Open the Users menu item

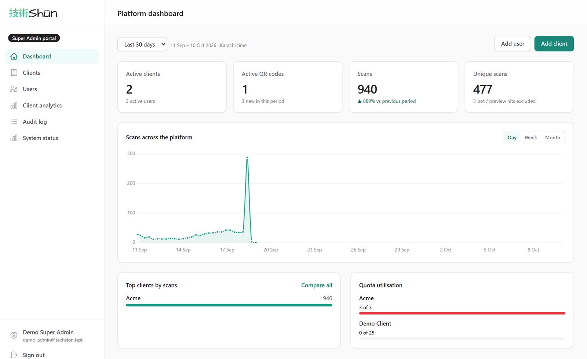[52, 89]
